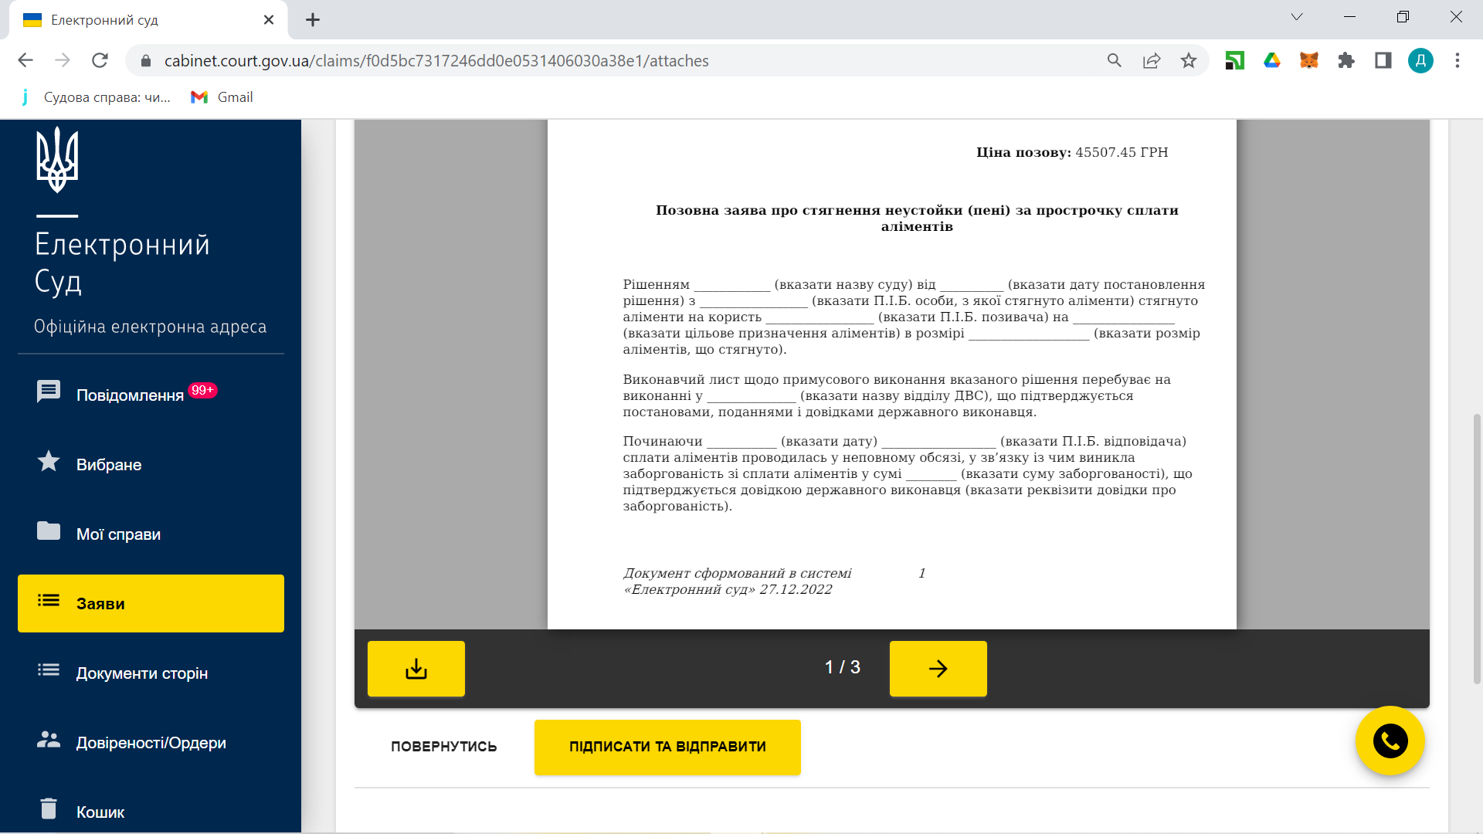Open Документи сторін menu item
Image resolution: width=1483 pixels, height=834 pixels.
(x=141, y=673)
